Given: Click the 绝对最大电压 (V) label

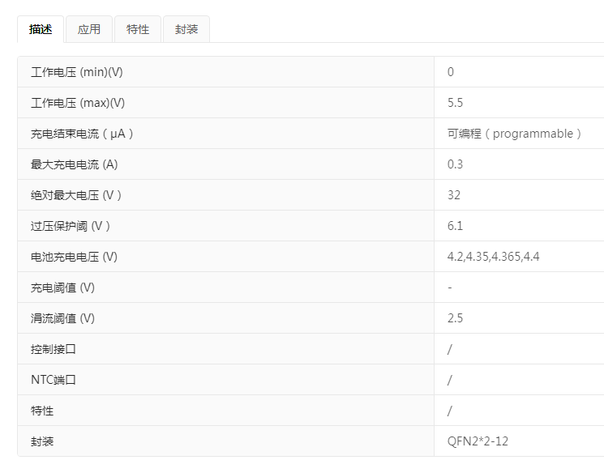Looking at the screenshot, I should pyautogui.click(x=76, y=195).
